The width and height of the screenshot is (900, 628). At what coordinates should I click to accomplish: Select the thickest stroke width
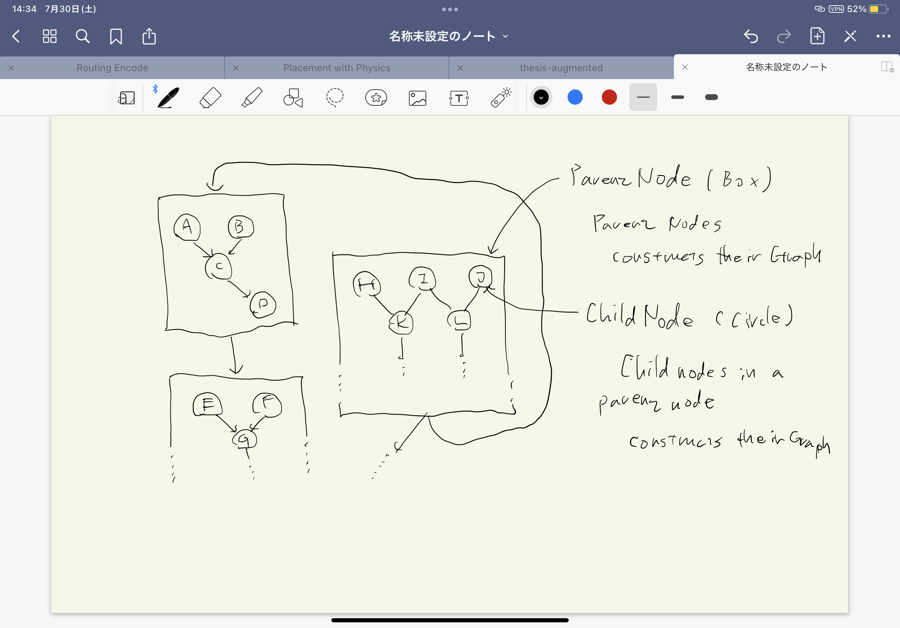[x=711, y=98]
